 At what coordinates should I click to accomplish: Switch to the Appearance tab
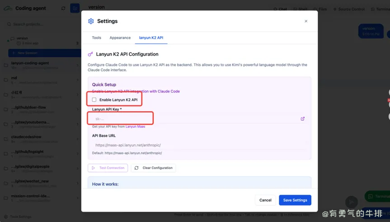coord(120,38)
